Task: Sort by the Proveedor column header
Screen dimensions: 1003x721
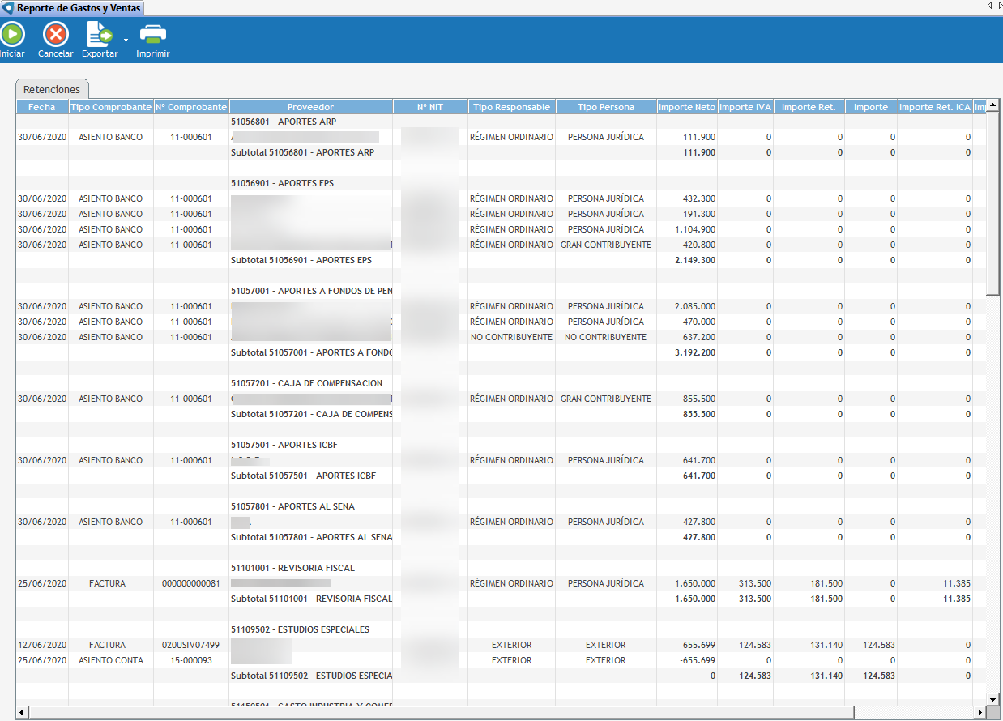Action: 310,107
